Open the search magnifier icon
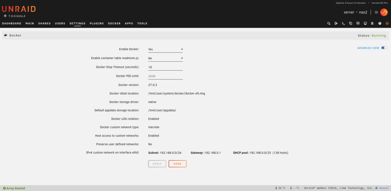 click(x=329, y=23)
